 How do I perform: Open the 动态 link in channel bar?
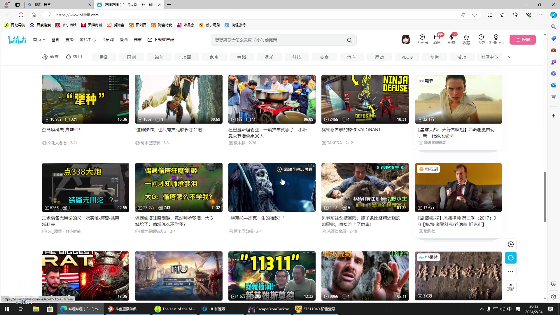pos(50,57)
